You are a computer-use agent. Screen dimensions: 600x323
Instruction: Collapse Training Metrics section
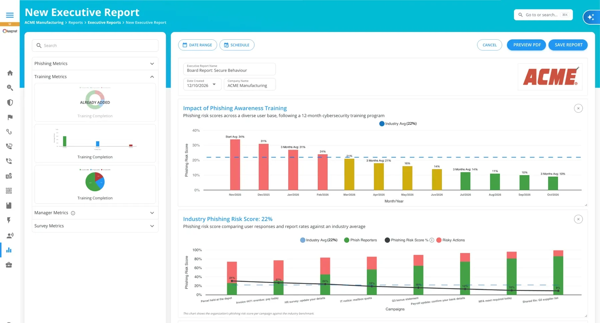coord(95,77)
